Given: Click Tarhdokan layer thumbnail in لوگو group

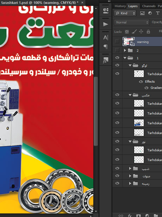Looking at the screenshot, I should (139, 74).
